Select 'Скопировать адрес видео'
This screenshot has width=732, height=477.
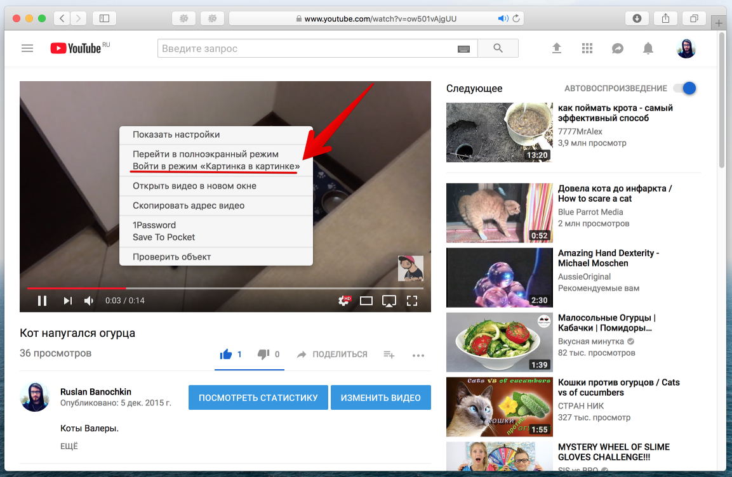pyautogui.click(x=216, y=206)
